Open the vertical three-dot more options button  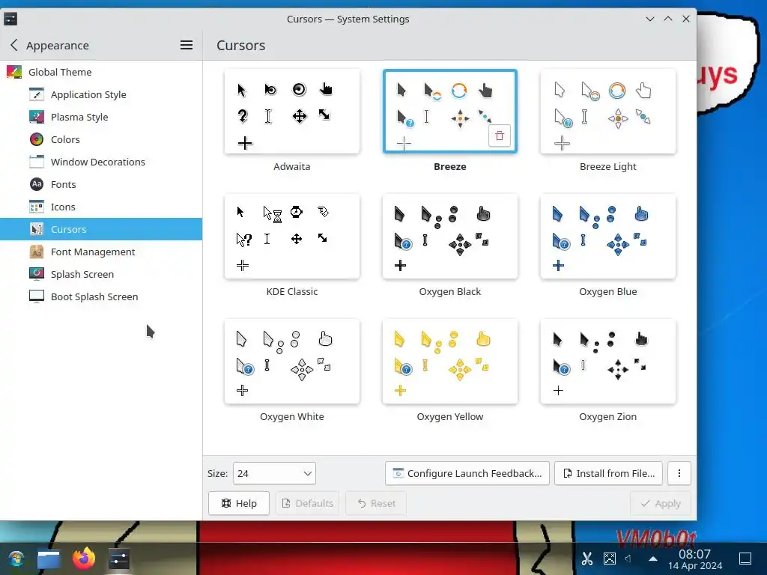pos(679,473)
